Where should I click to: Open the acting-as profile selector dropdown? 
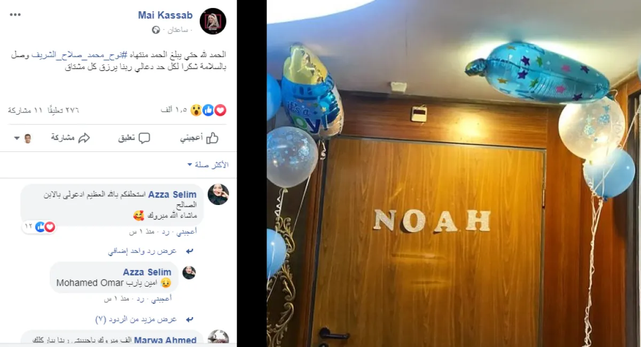point(23,138)
